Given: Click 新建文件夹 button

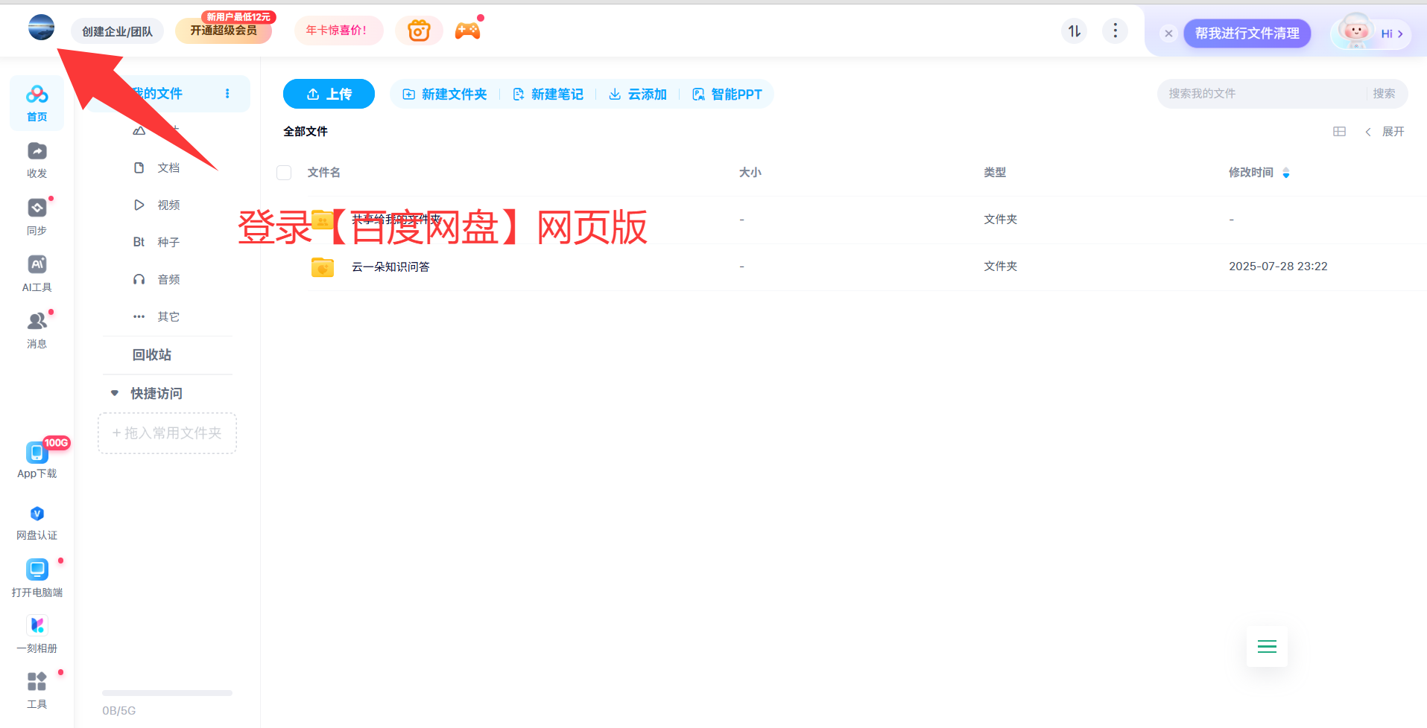Looking at the screenshot, I should point(445,95).
